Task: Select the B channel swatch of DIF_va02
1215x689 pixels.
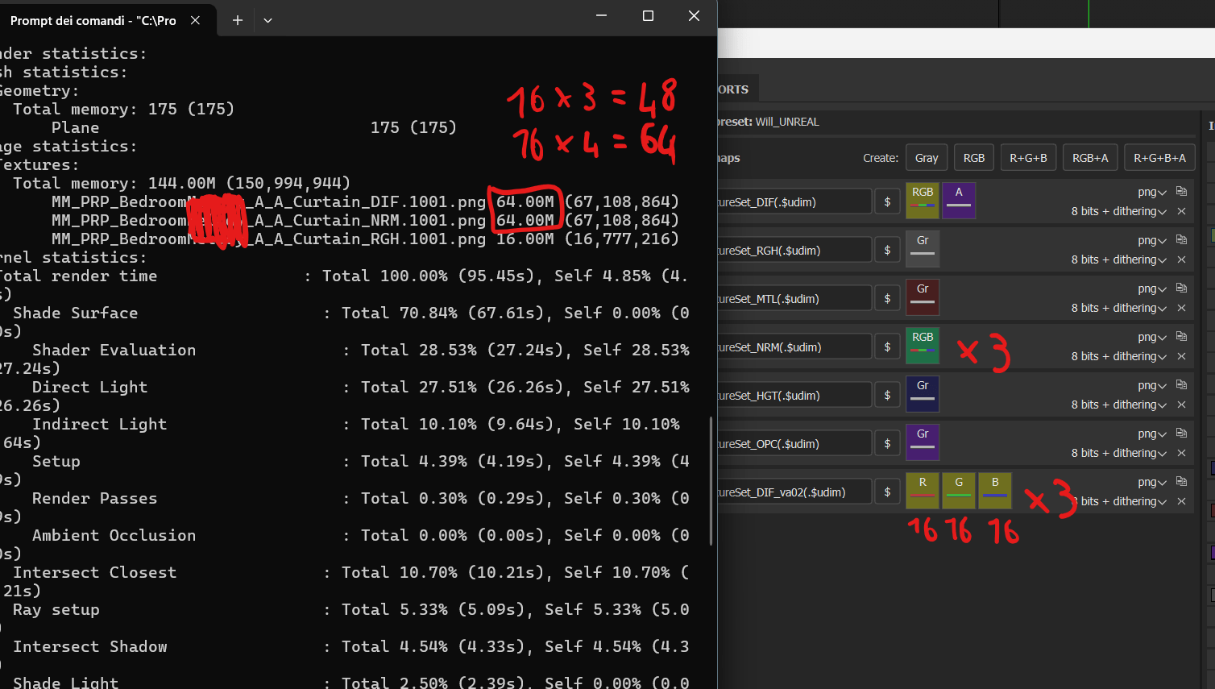Action: coord(995,491)
